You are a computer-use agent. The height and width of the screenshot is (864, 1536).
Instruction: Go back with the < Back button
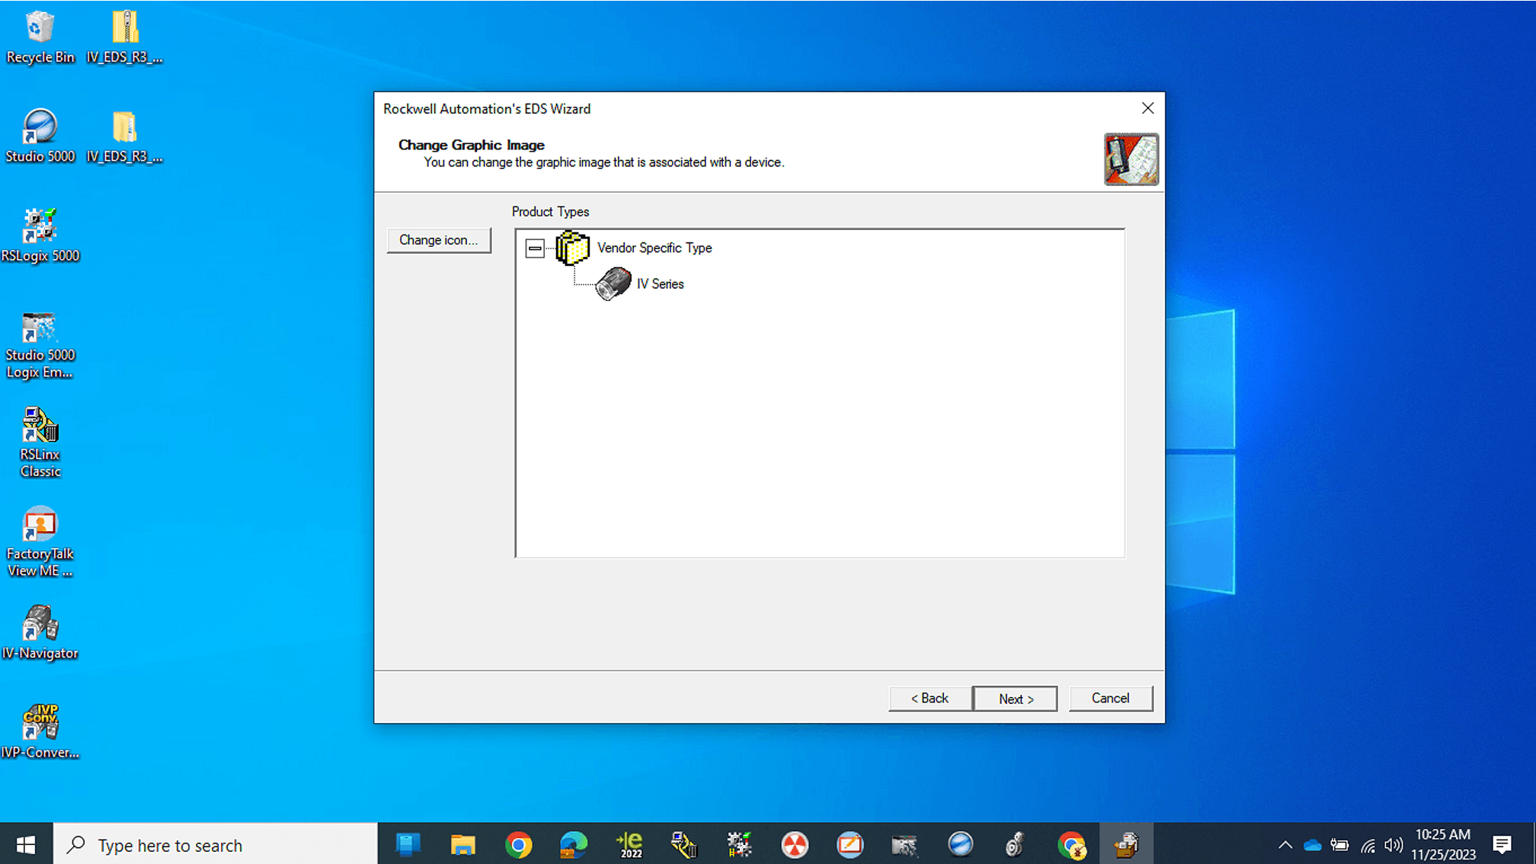tap(930, 699)
